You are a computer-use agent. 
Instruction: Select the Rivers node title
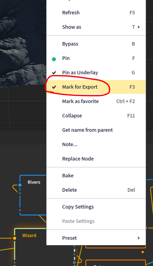point(34,182)
